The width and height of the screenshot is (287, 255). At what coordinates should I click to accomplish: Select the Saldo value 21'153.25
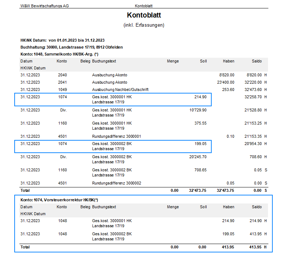point(253,123)
